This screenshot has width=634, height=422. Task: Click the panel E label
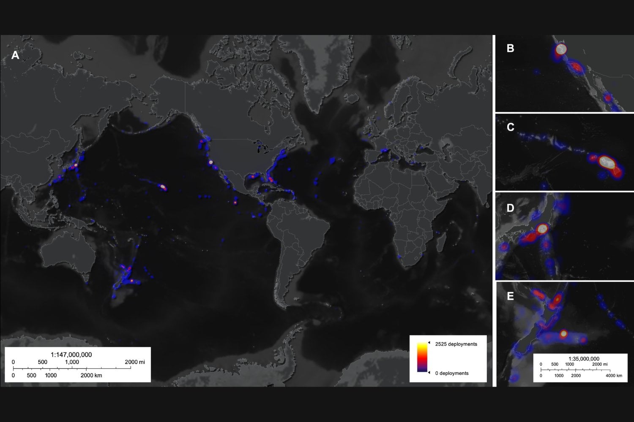[510, 296]
